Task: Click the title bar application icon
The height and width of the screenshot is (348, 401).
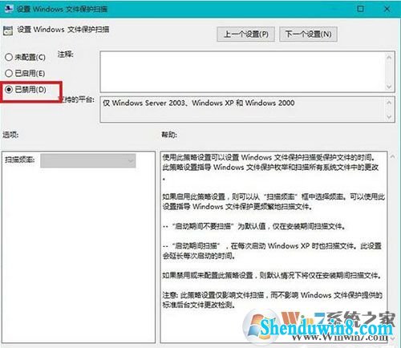Action: pos(9,9)
